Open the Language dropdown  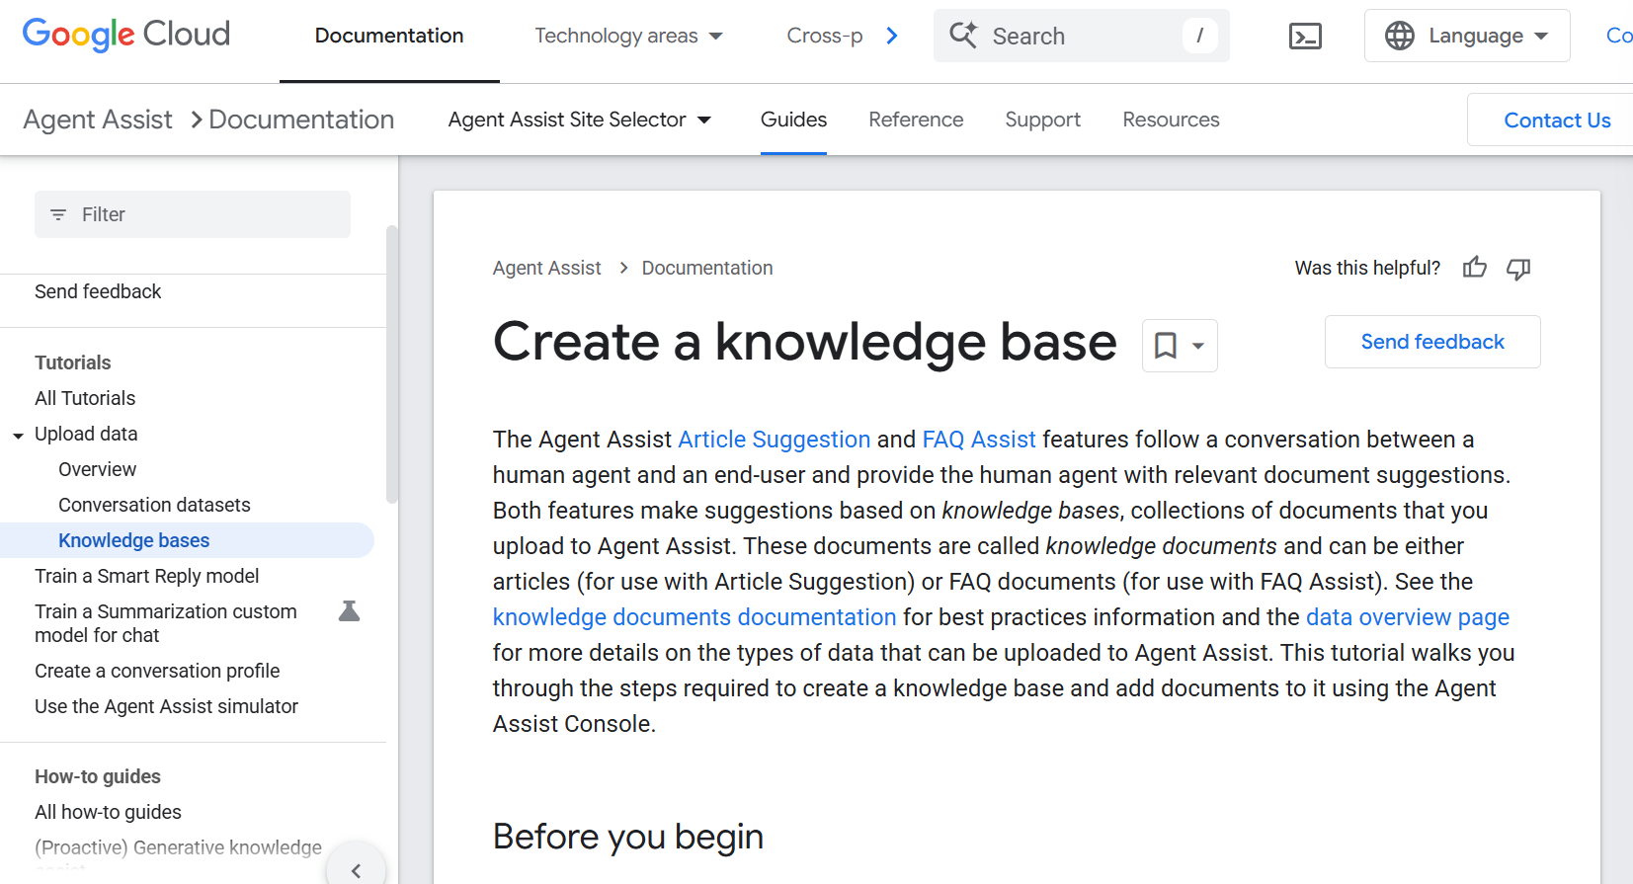(1467, 36)
